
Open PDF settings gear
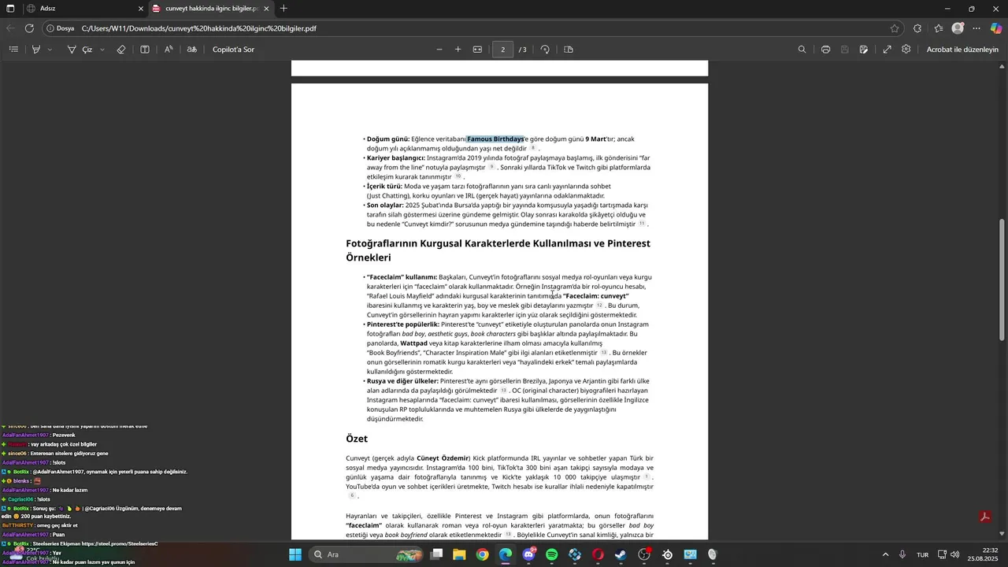point(906,50)
